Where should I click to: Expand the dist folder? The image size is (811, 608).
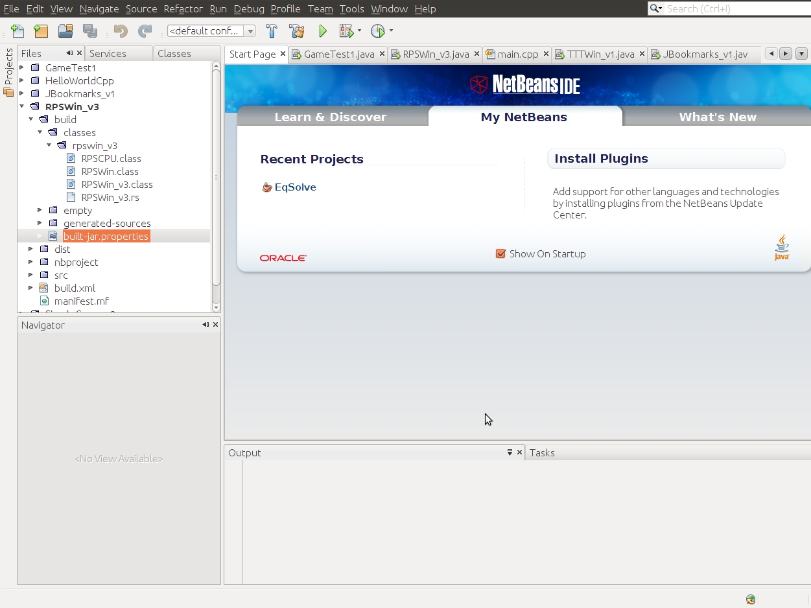31,249
